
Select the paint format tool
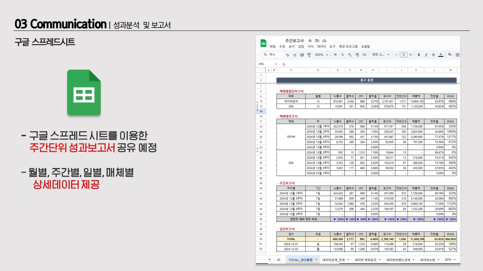tap(309, 55)
